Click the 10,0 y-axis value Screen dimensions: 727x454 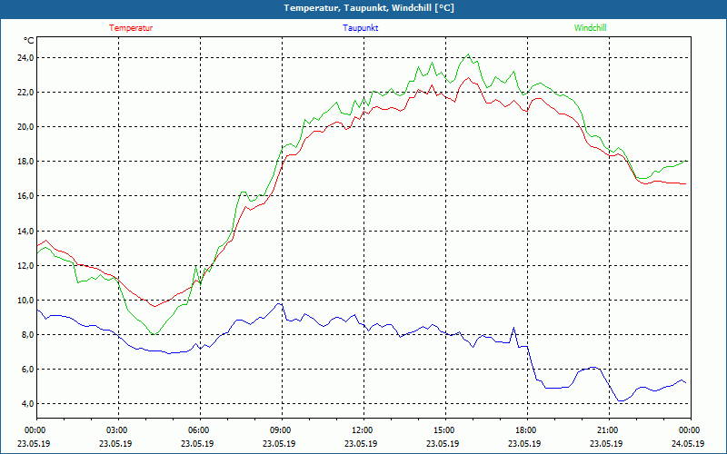(25, 300)
